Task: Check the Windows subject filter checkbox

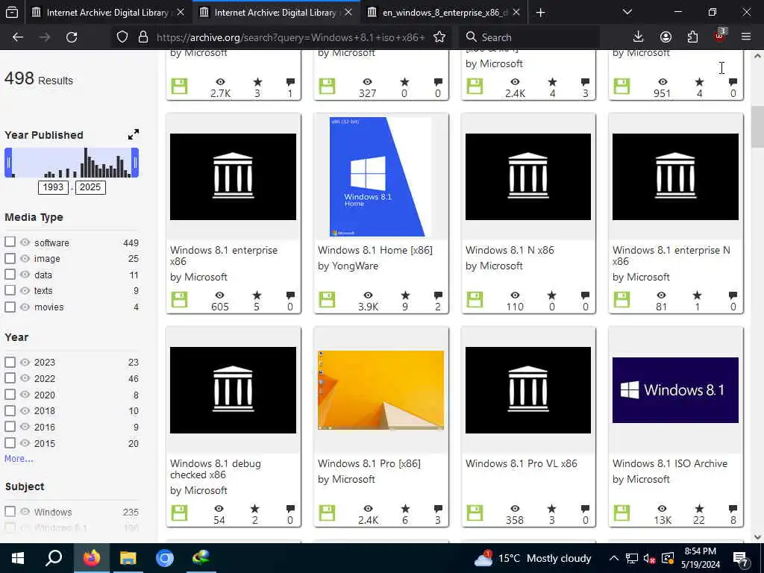Action: click(10, 512)
